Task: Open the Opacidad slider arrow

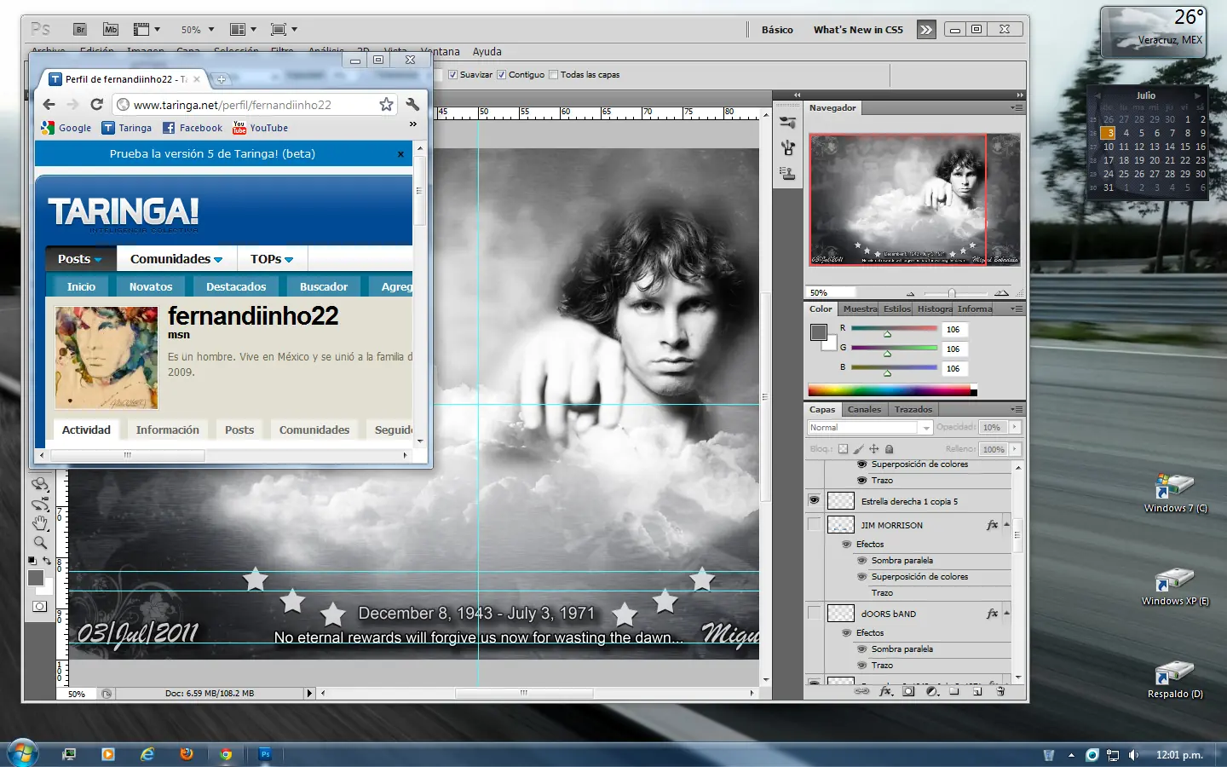Action: click(x=1014, y=428)
